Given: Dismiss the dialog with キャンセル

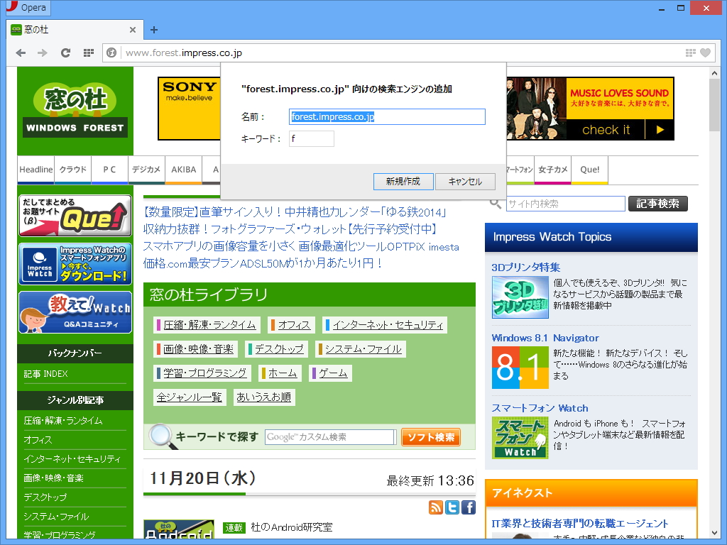Looking at the screenshot, I should (465, 181).
